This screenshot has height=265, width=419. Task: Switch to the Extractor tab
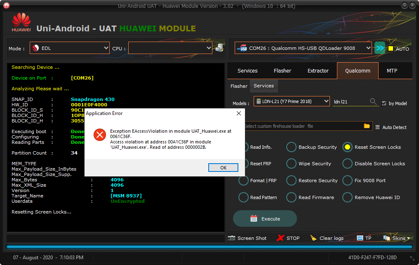pyautogui.click(x=318, y=70)
